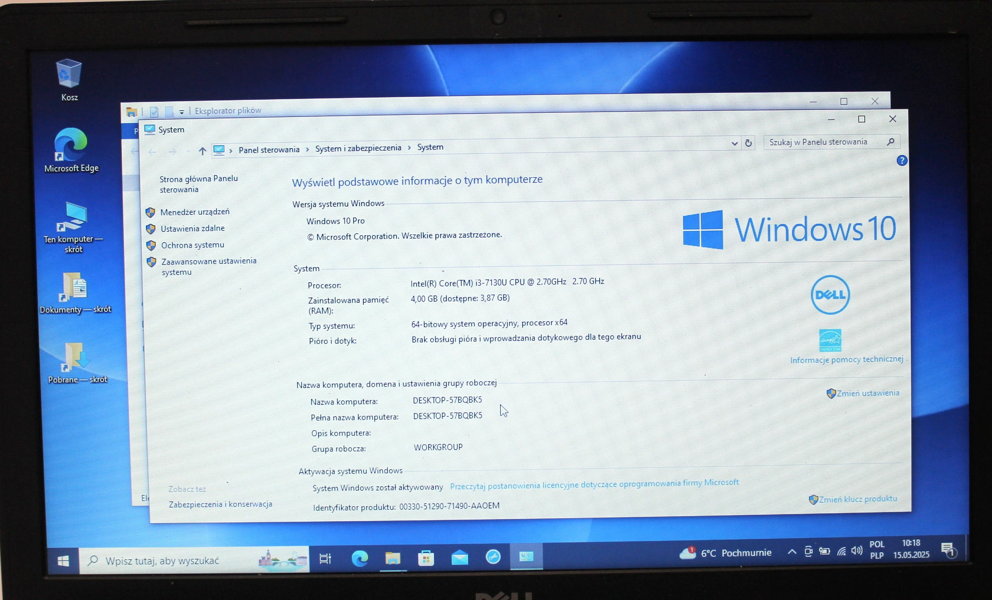Image resolution: width=992 pixels, height=600 pixels.
Task: Expand the chevron after System i zabezpieczenia
Action: click(409, 147)
